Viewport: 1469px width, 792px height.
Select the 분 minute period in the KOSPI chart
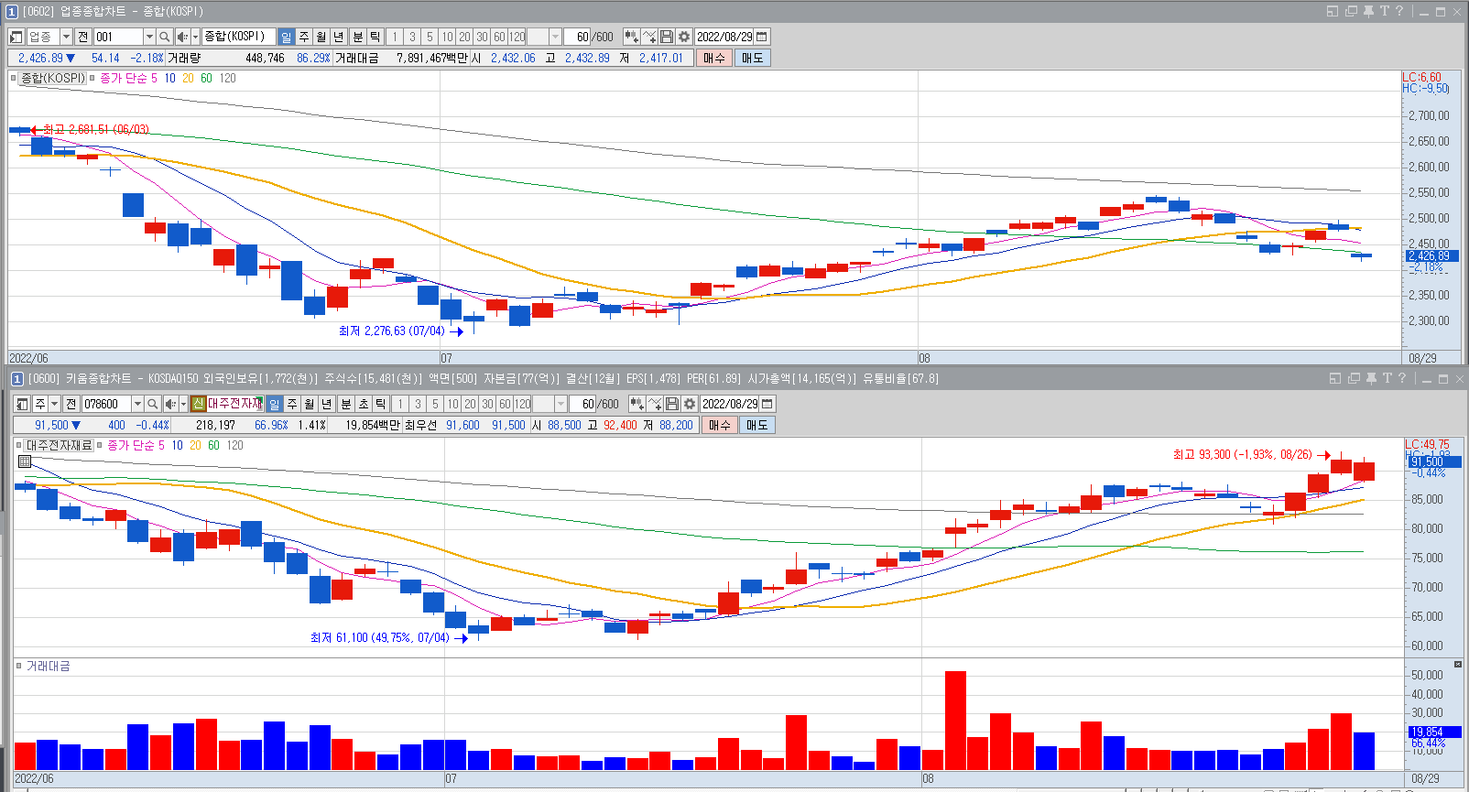pos(358,37)
